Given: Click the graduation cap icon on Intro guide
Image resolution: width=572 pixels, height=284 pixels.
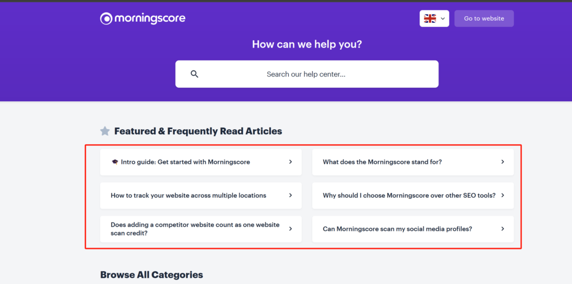Looking at the screenshot, I should click(115, 162).
